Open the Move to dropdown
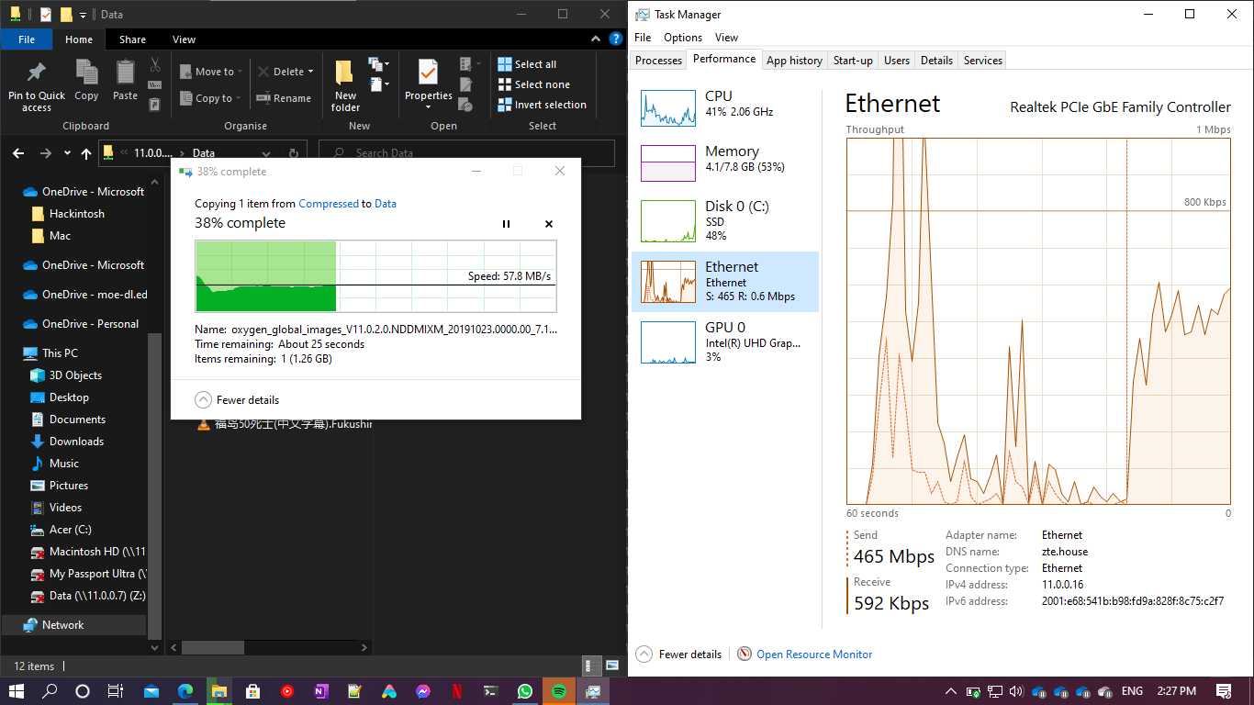Image resolution: width=1254 pixels, height=705 pixels. [x=210, y=71]
